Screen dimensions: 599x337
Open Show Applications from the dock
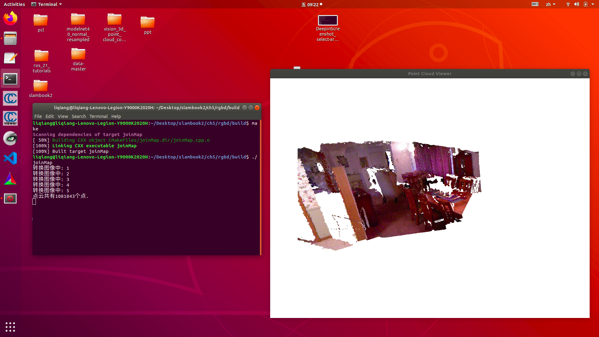10,327
